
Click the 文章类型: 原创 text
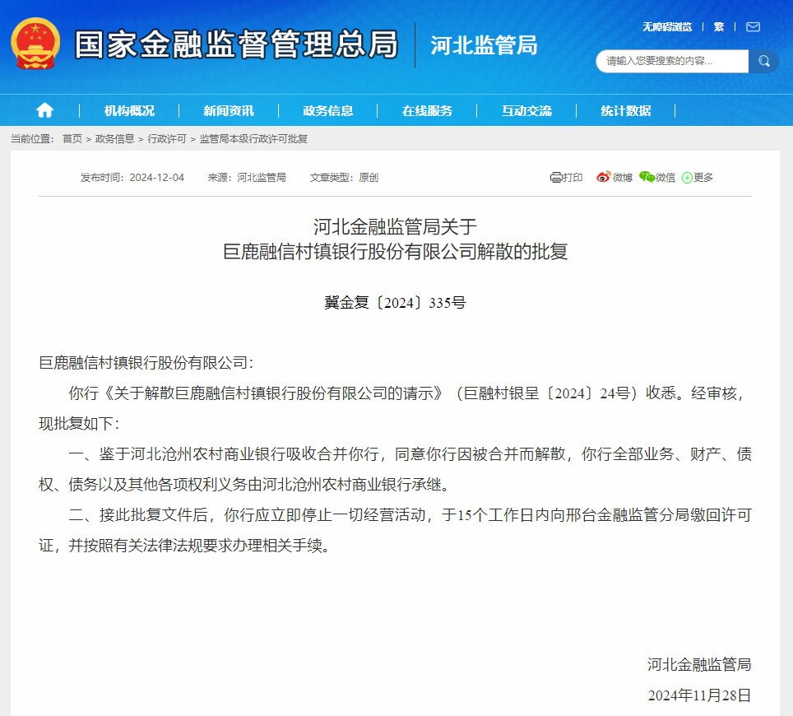coord(344,178)
